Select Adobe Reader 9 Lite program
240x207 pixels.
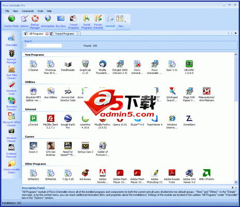[x=172, y=176]
